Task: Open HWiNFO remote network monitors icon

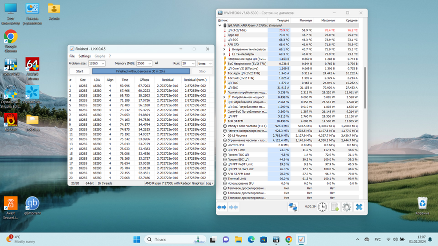Action: click(293, 207)
